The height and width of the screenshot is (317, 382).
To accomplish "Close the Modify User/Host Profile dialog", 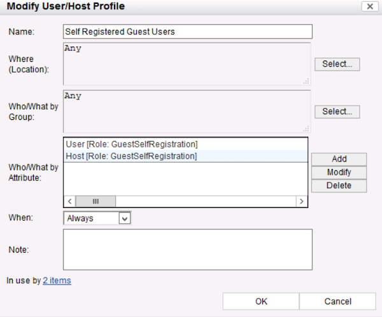I will coord(368,6).
